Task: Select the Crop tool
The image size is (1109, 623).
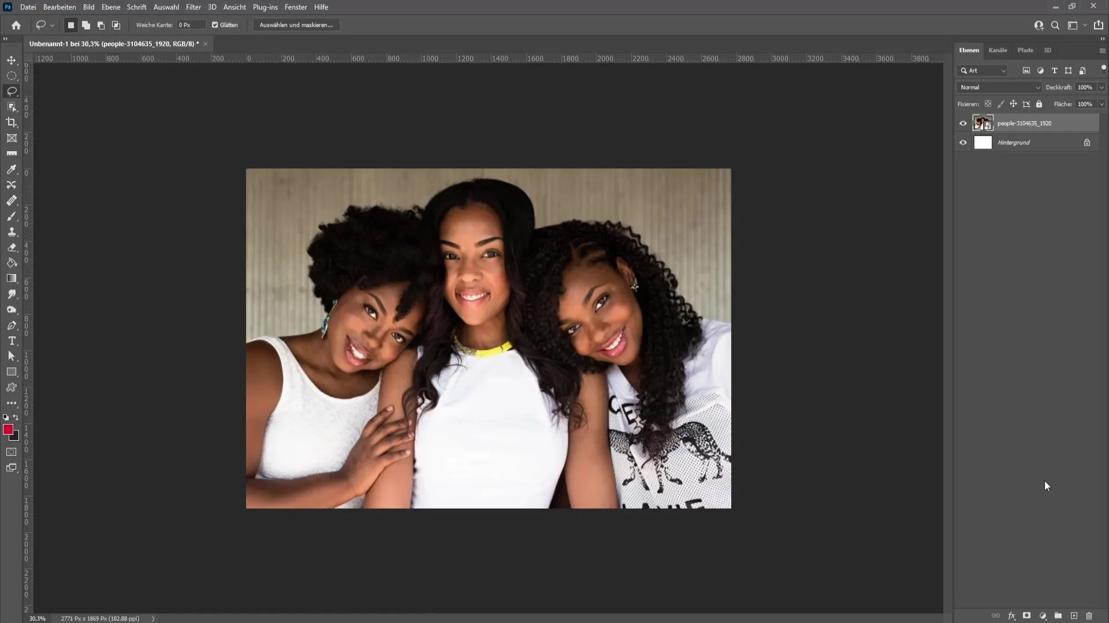Action: click(x=12, y=122)
